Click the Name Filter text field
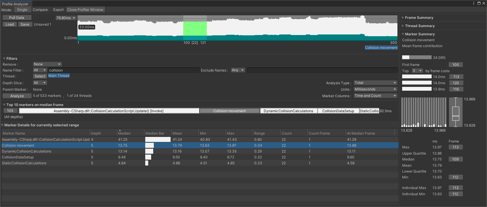The image size is (487, 207). (124, 70)
